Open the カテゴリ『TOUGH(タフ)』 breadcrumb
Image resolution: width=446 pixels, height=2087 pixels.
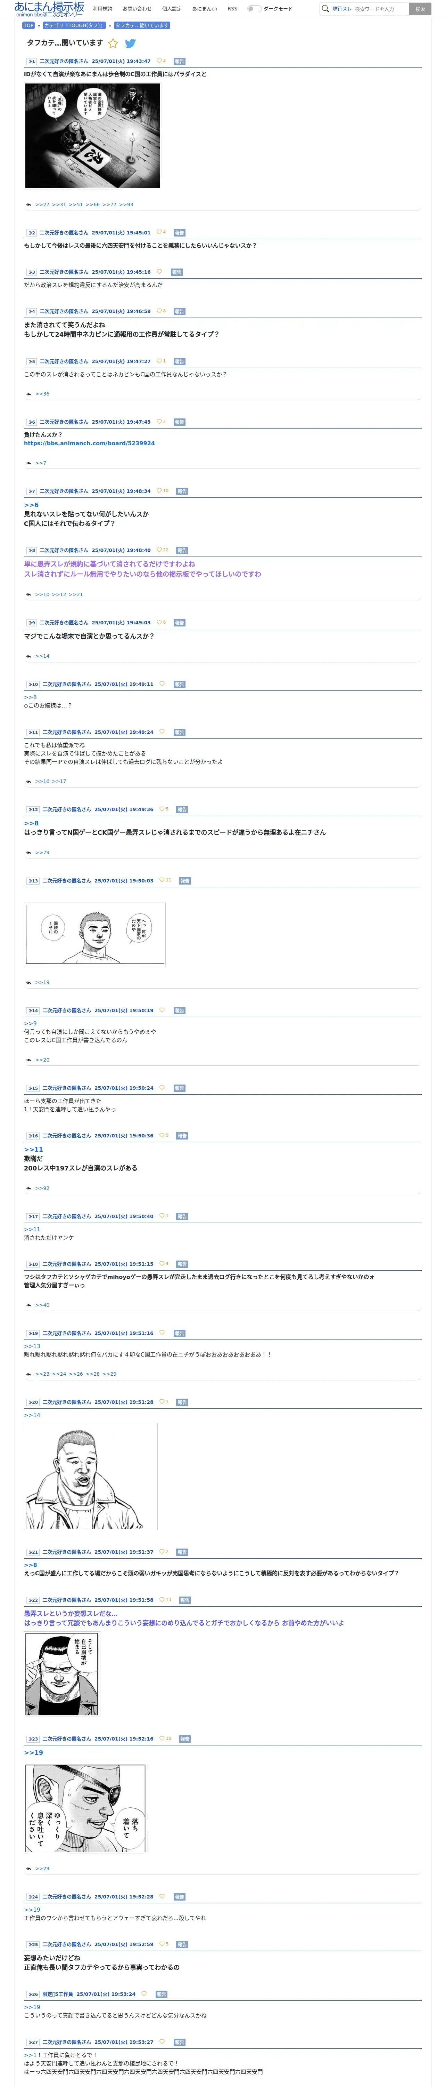point(74,25)
